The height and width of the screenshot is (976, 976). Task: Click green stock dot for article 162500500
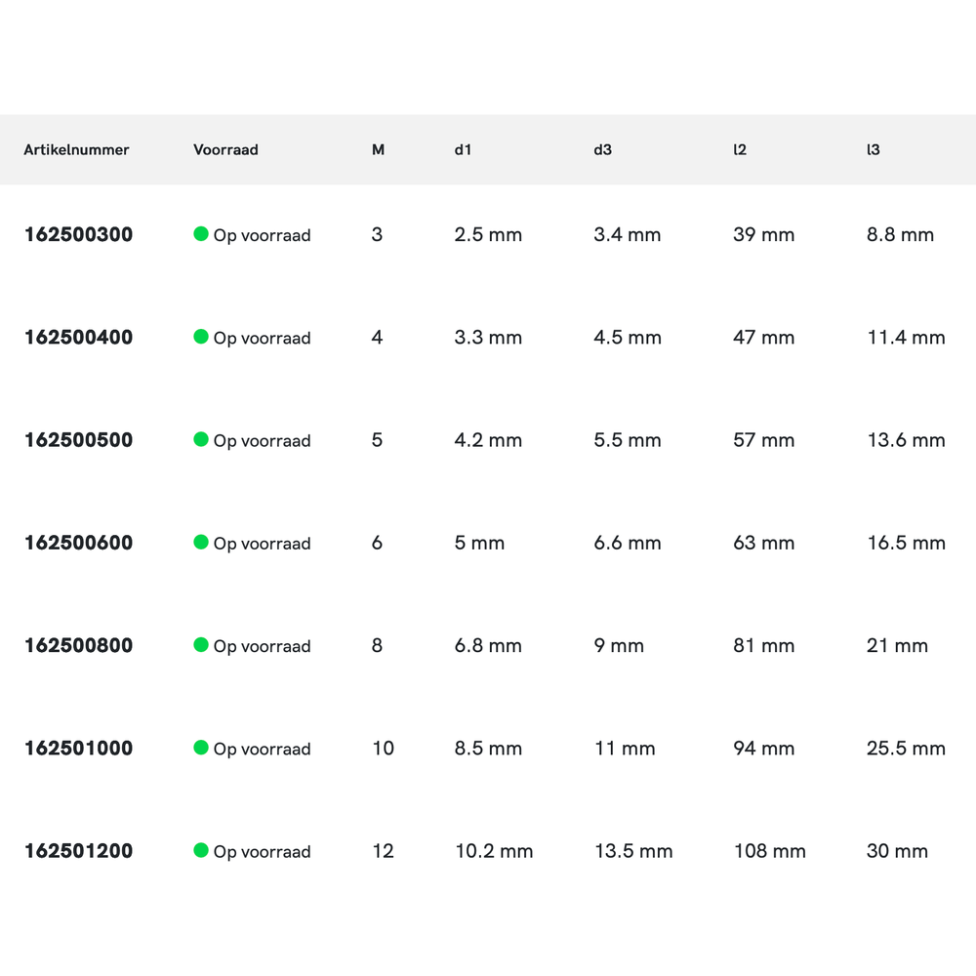(201, 439)
